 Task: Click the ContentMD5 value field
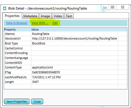pos(75,63)
